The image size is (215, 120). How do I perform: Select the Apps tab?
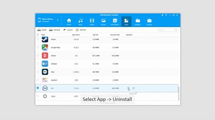pyautogui.click(x=126, y=22)
